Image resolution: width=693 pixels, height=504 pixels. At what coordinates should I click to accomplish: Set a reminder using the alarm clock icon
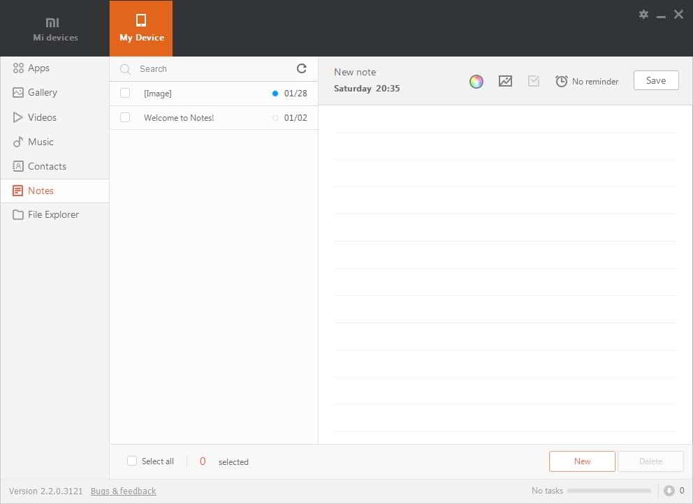[561, 81]
